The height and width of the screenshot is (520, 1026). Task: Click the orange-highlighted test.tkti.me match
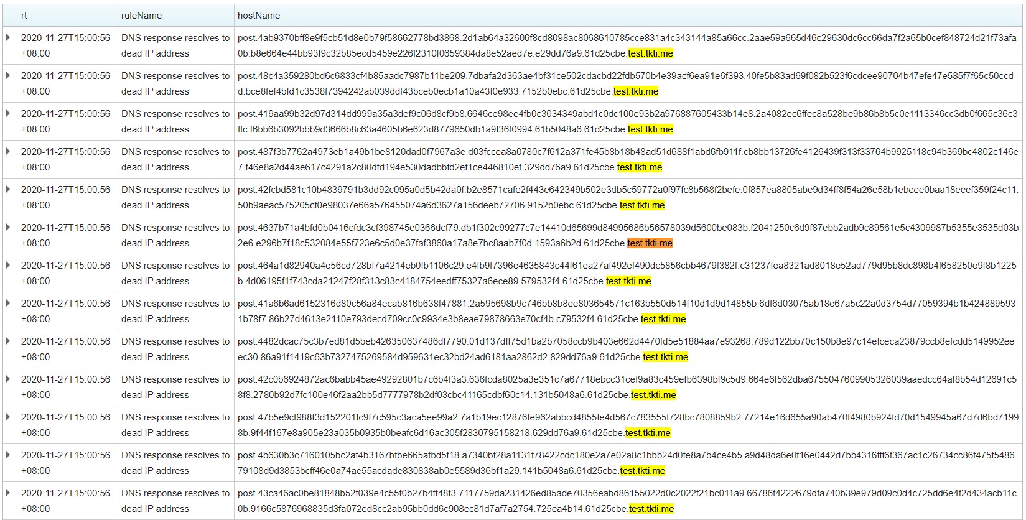click(650, 243)
